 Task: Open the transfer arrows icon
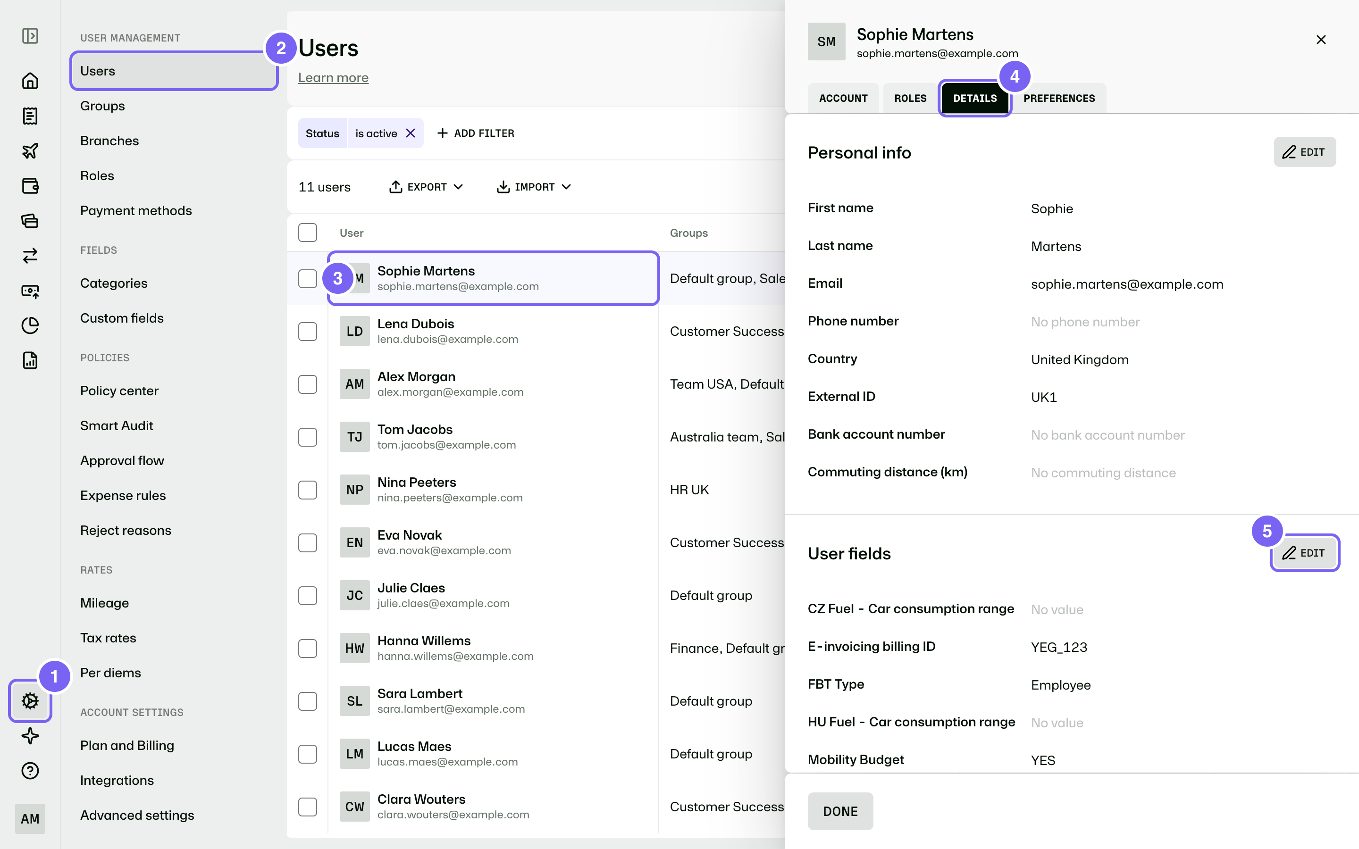(x=30, y=256)
